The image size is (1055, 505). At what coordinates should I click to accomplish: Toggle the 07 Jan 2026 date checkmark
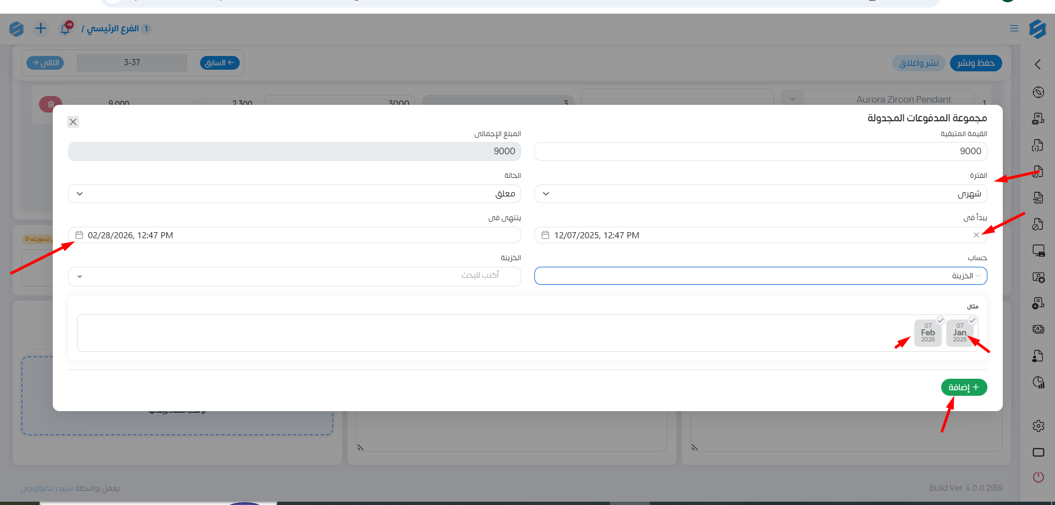pos(972,321)
